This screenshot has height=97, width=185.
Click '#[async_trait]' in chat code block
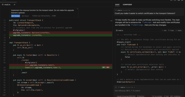[x=124, y=42]
